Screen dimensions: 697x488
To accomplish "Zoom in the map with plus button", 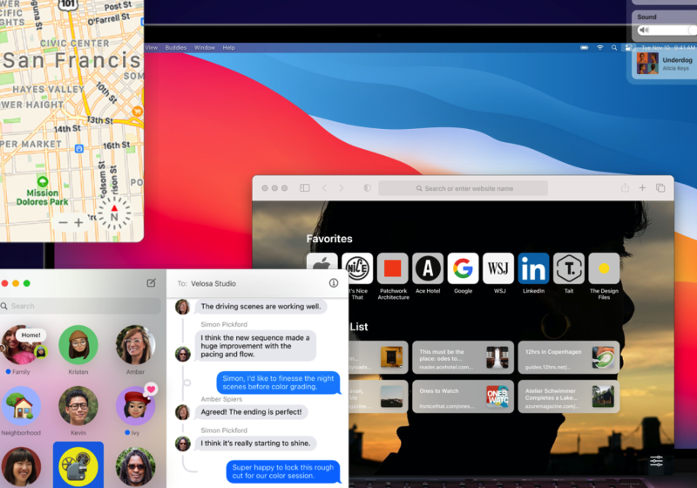I will click(78, 223).
